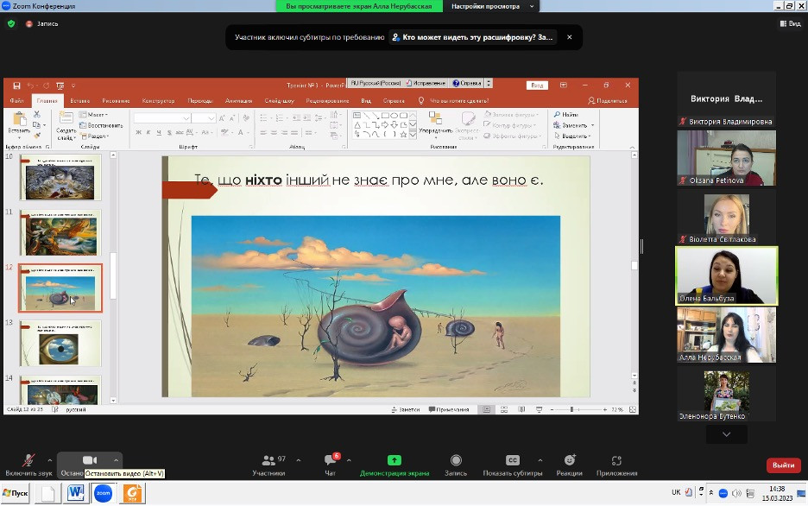
Task: Click the slide sorter view icon
Action: click(504, 409)
